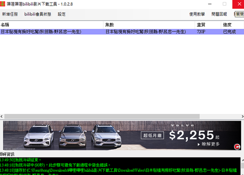This screenshot has height=175, width=244.
Task: Open the bilibili會員狀態 menu
Action: pyautogui.click(x=38, y=14)
